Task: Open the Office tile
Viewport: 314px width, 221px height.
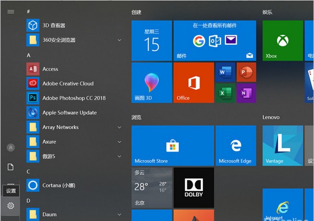Action: (194, 82)
